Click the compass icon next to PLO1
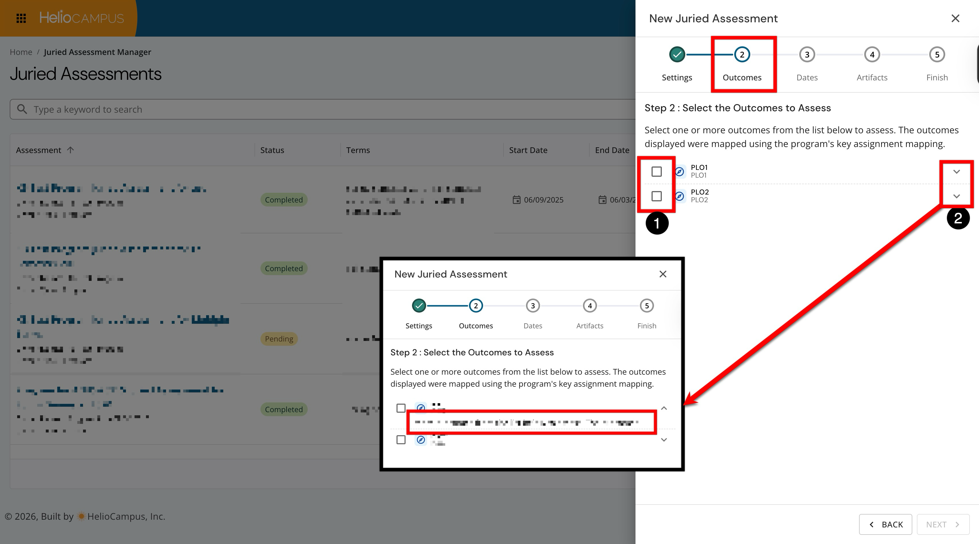979x544 pixels. click(x=680, y=172)
